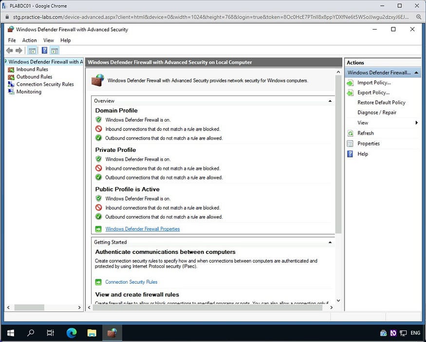Click the center pane scroll down arrow

pos(338,301)
